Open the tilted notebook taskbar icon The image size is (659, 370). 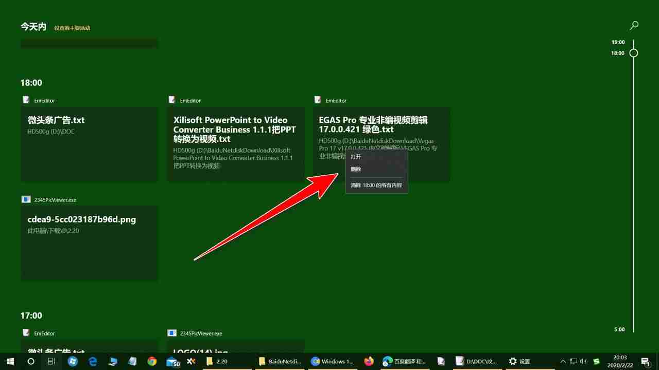point(132,361)
